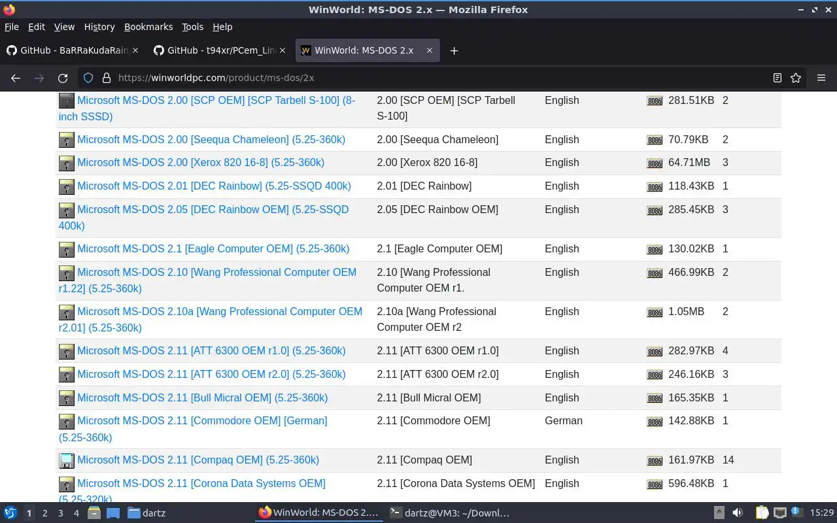837x523 pixels.
Task: Click 8086 chip icon in 118.43KB row
Action: click(655, 187)
